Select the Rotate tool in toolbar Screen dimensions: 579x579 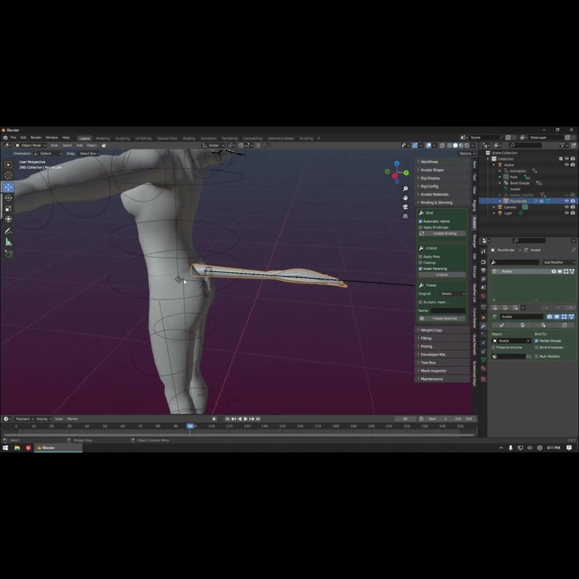(x=8, y=198)
